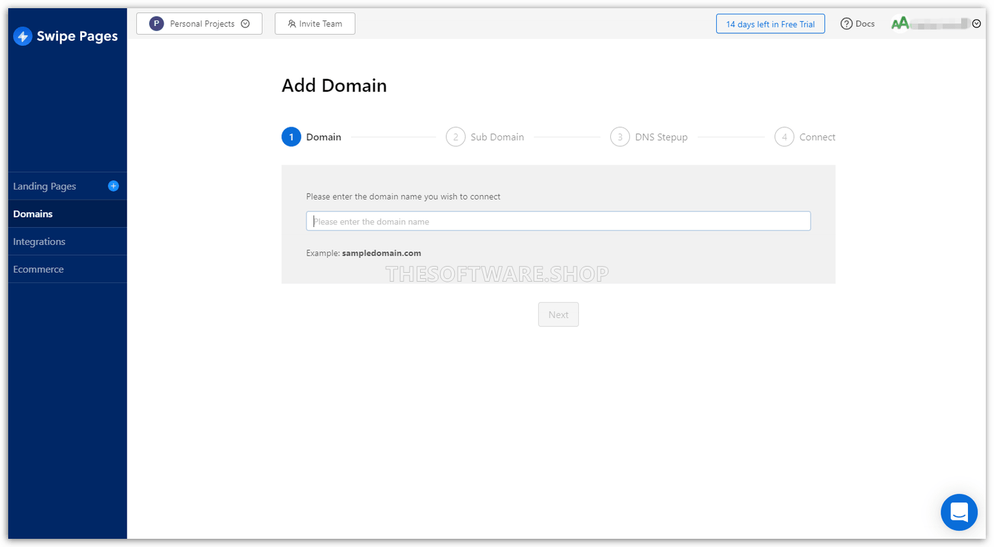Select step 3 DNS Stepup

649,137
